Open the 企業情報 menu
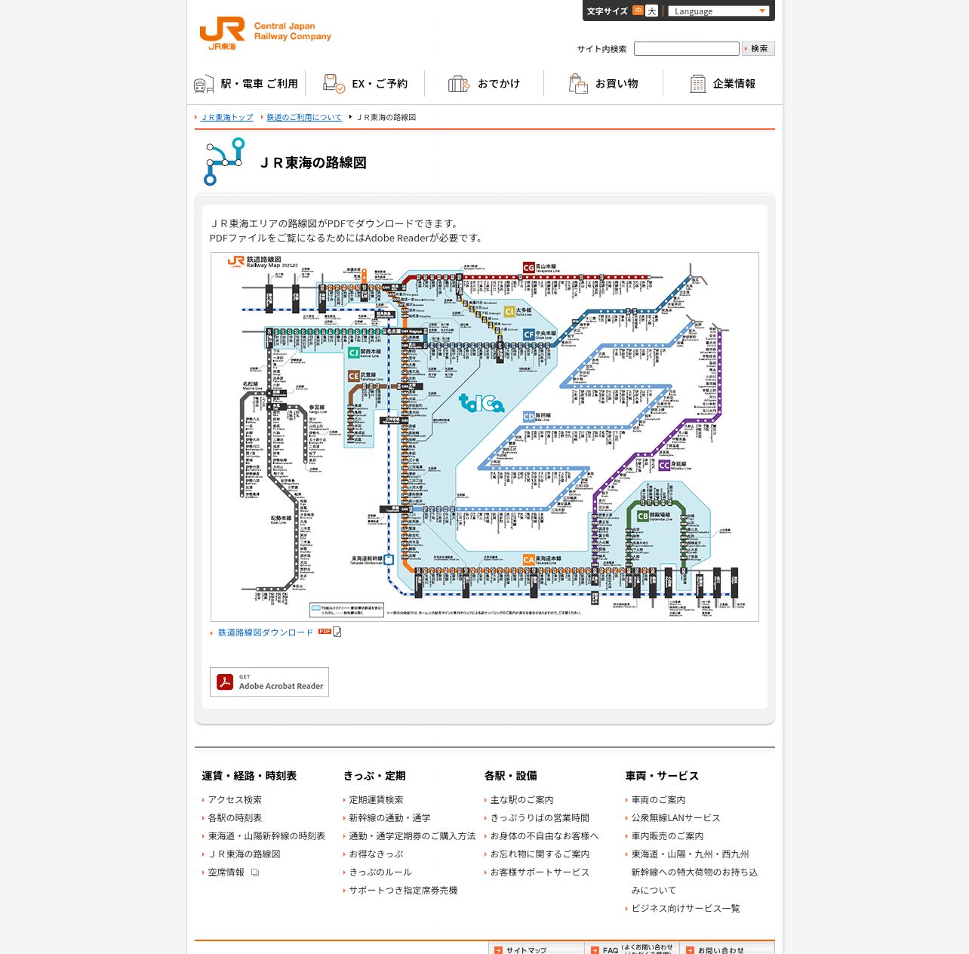Viewport: 969px width, 954px height. click(723, 84)
